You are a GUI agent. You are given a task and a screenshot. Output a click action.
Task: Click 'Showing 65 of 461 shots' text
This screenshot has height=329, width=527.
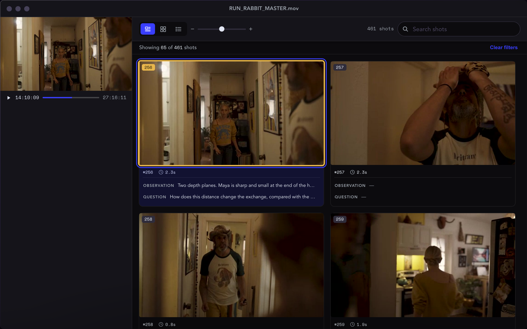(x=168, y=47)
